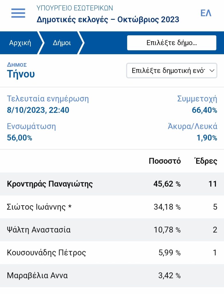
Task: Open the Δήμοι breadcrumb
Action: pyautogui.click(x=62, y=43)
